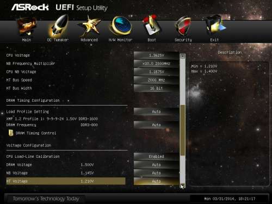Open DRAM Timing Control folder icon
Viewport: 272px width, 204px height.
(x=11, y=133)
